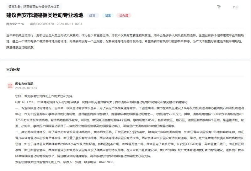Click the username 网友95****4
The height and width of the screenshot is (171, 251).
(15, 24)
